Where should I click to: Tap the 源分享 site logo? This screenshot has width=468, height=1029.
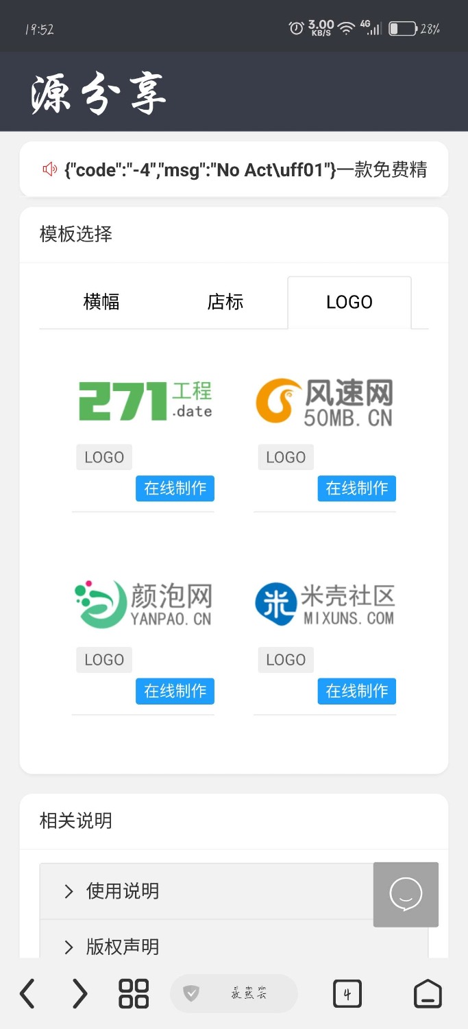point(99,93)
